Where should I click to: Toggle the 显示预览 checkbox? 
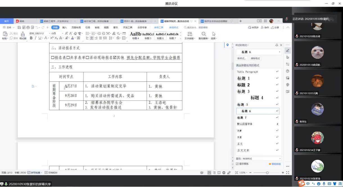[x=237, y=164]
